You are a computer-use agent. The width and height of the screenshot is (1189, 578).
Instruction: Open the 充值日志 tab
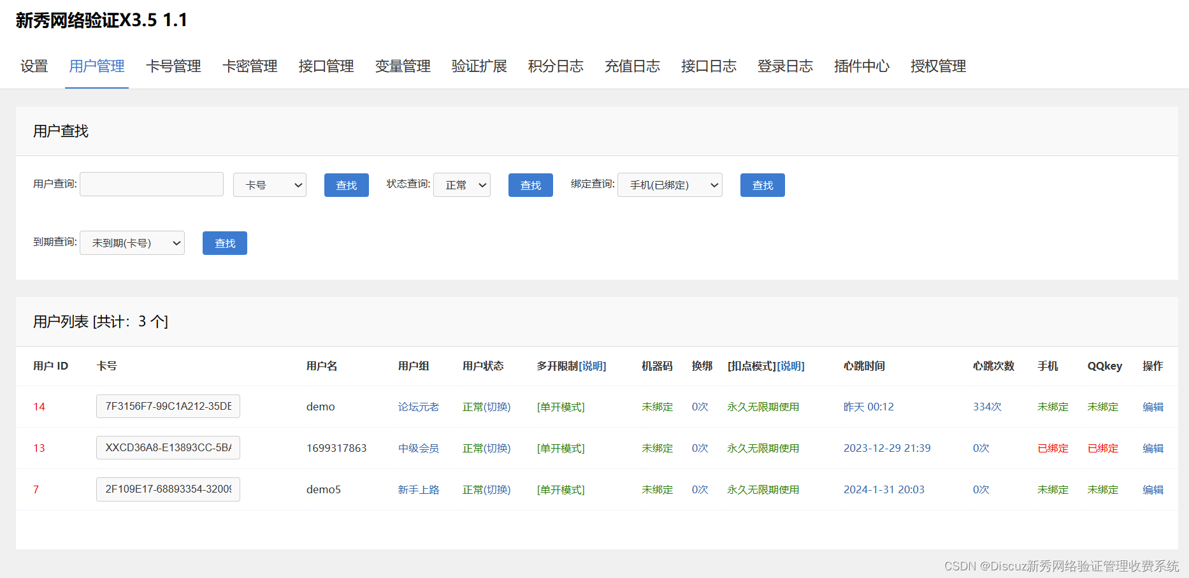(632, 66)
